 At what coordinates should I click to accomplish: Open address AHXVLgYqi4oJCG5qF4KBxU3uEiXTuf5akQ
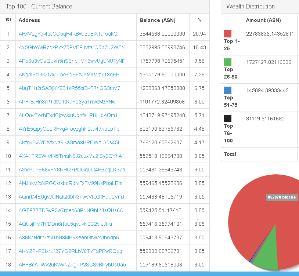[68, 34]
